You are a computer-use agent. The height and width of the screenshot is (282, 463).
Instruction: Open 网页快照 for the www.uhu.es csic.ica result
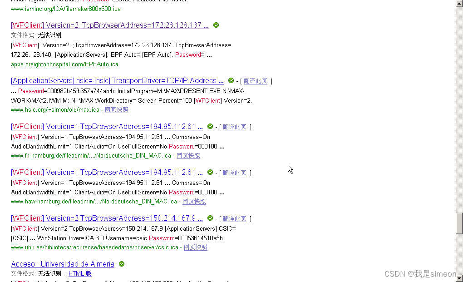(x=196, y=247)
